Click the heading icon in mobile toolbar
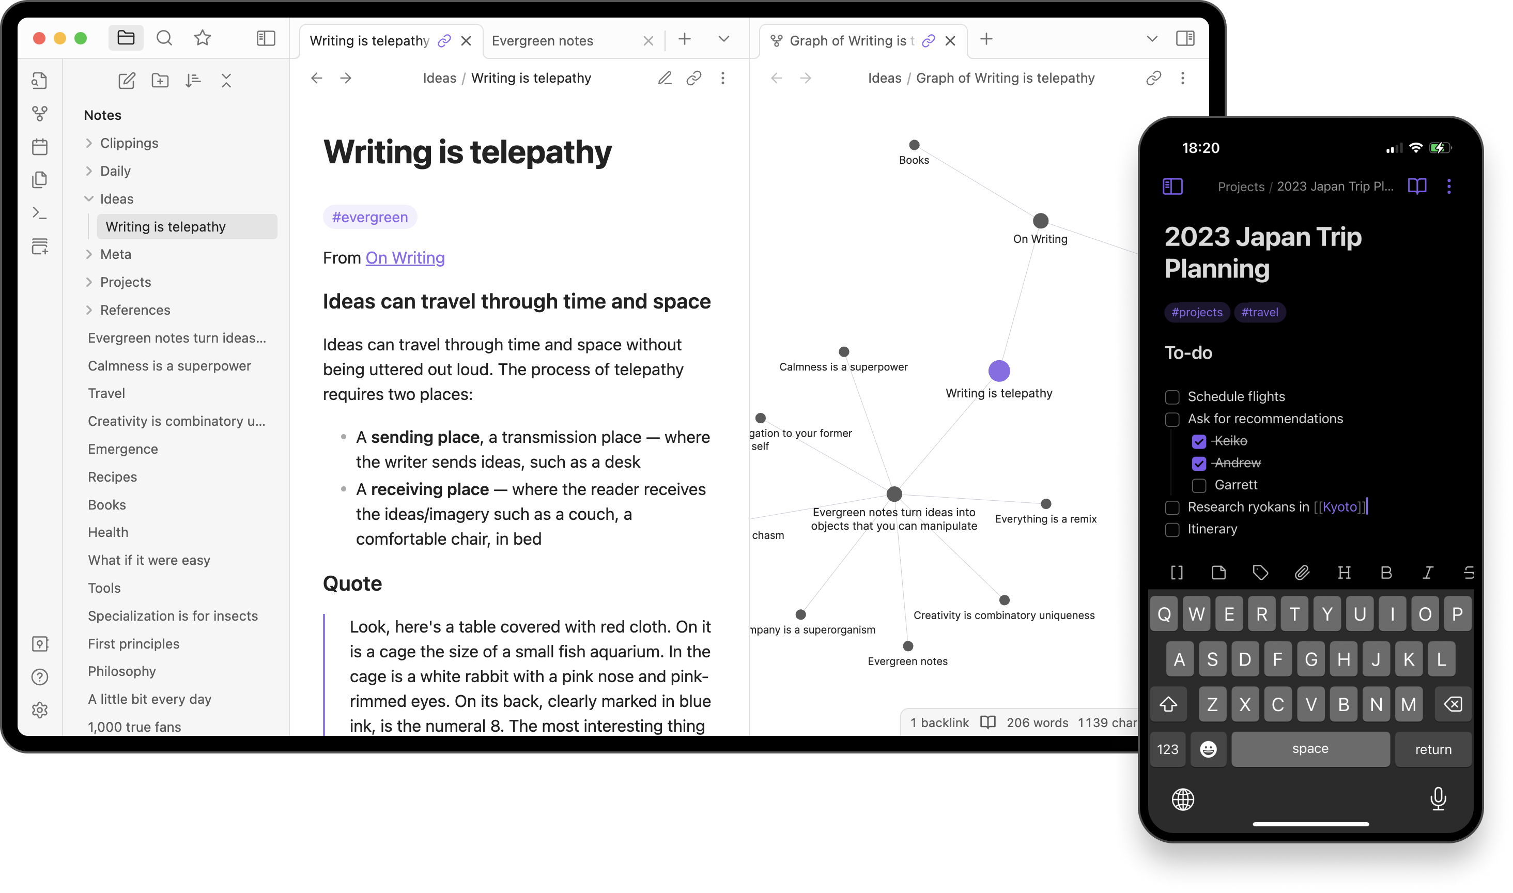 [1345, 574]
